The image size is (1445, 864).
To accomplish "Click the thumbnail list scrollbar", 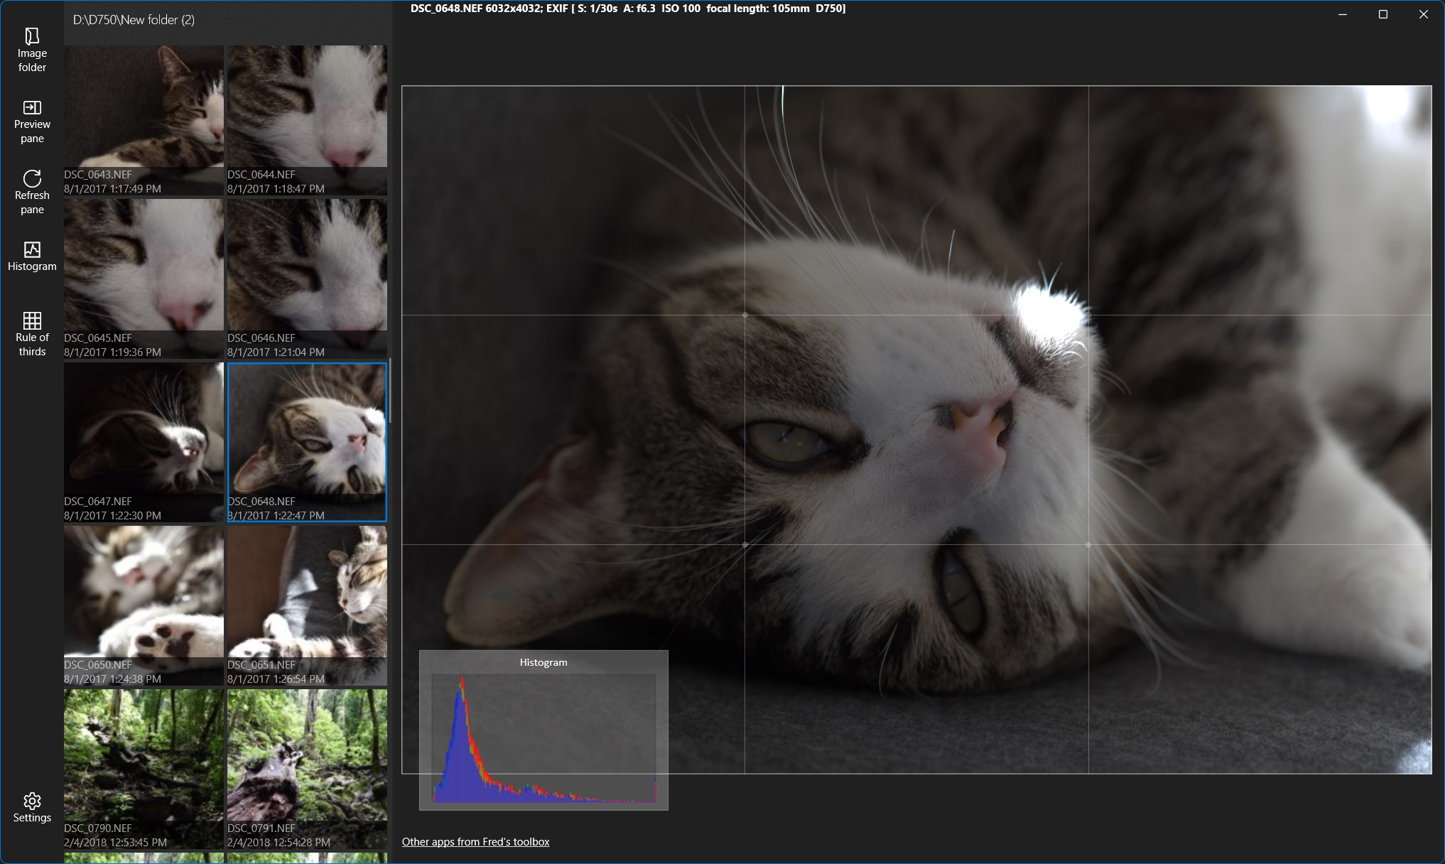I will click(390, 391).
